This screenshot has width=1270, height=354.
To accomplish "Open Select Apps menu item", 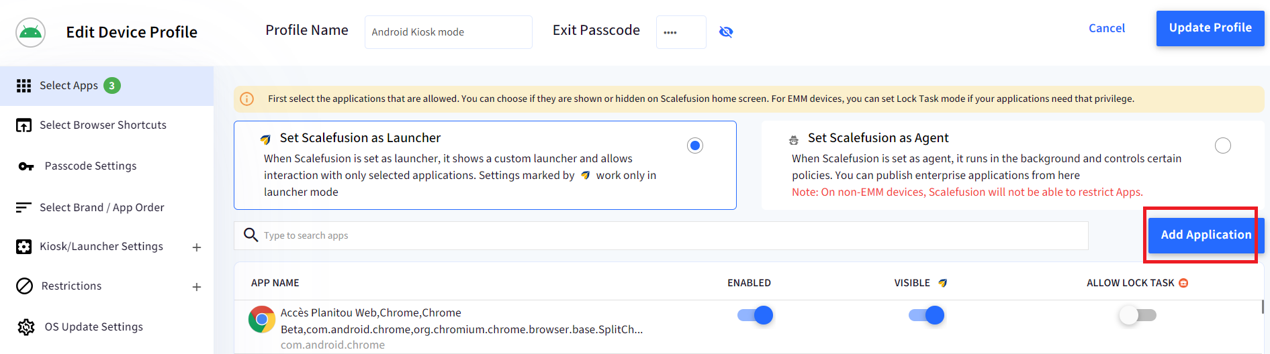I will pos(107,86).
